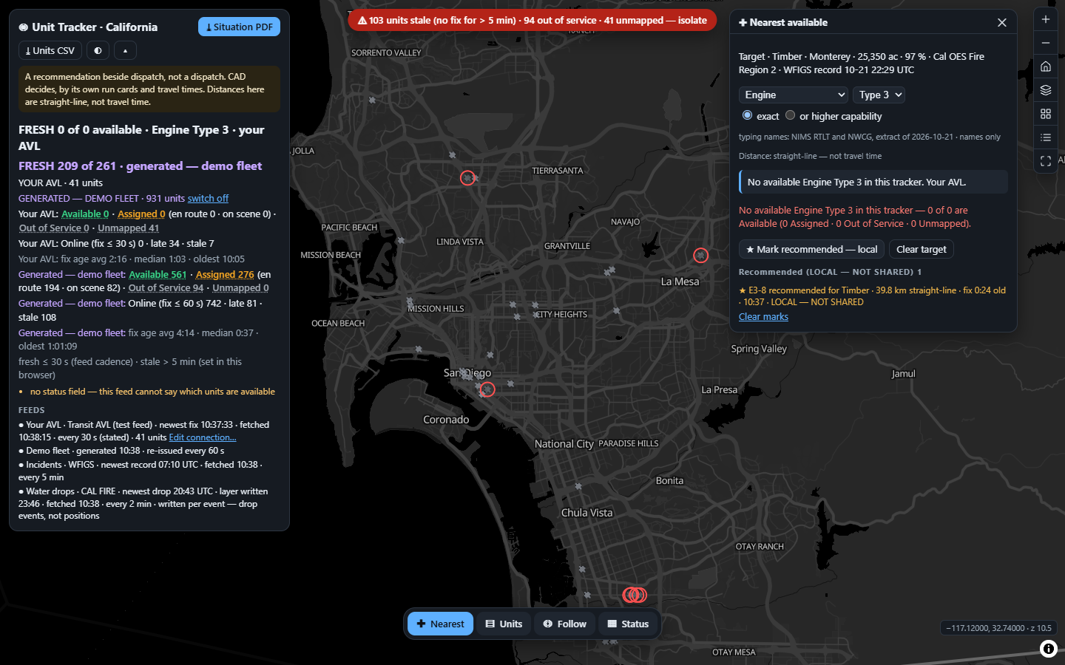Click the 'Incidents · WFIGS' feed row
This screenshot has width=1065, height=665.
point(141,471)
